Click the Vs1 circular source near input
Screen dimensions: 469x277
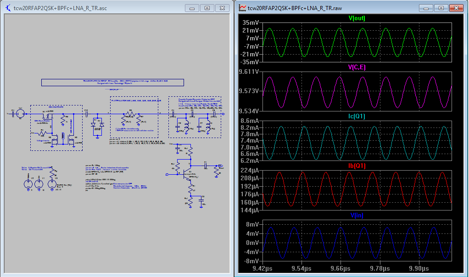coord(20,113)
